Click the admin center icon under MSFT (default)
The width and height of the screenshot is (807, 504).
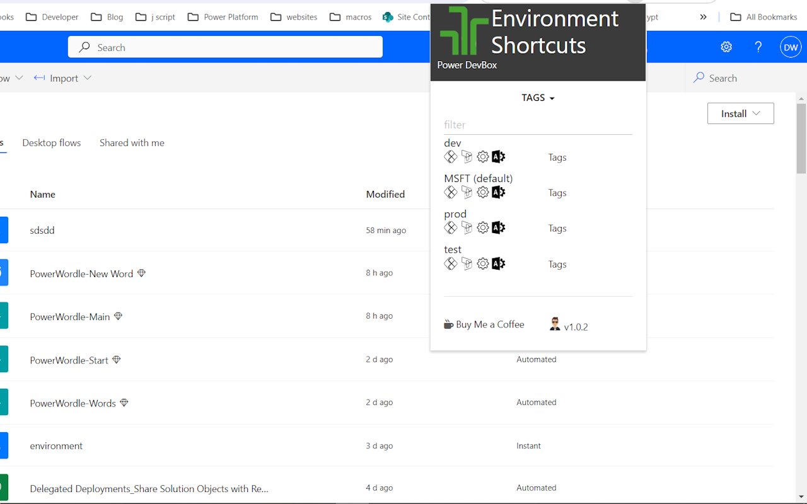coord(498,192)
